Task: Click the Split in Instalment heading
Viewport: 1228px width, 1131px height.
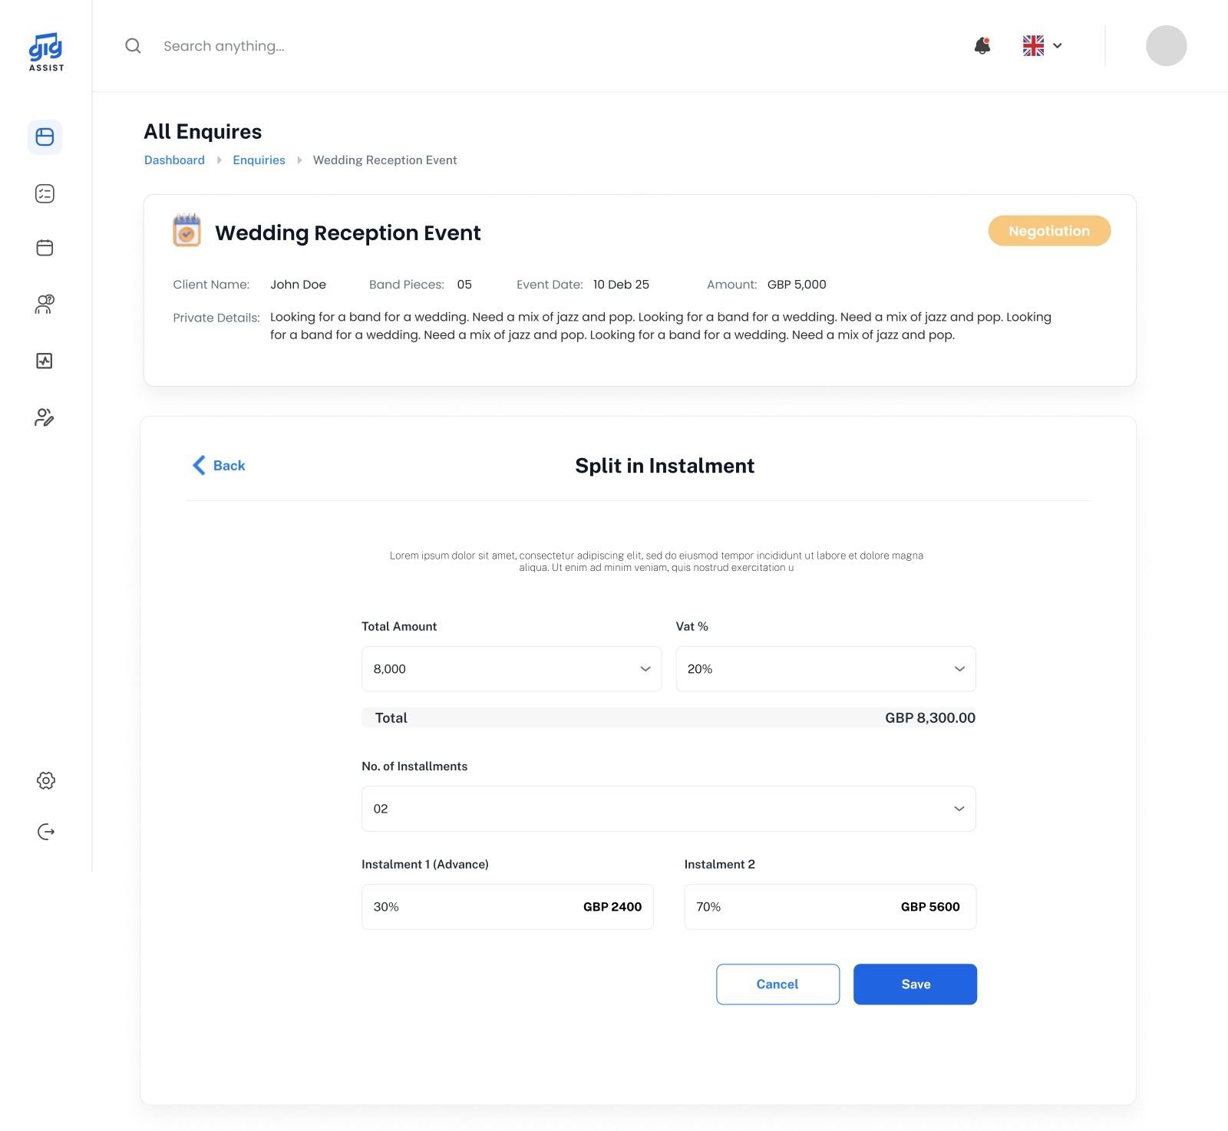Action: (x=665, y=466)
